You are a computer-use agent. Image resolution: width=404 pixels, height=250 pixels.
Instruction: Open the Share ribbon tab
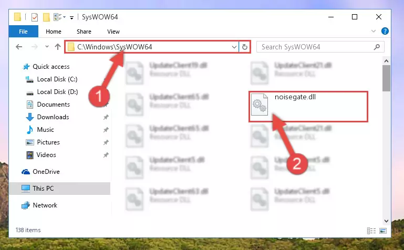coord(84,32)
